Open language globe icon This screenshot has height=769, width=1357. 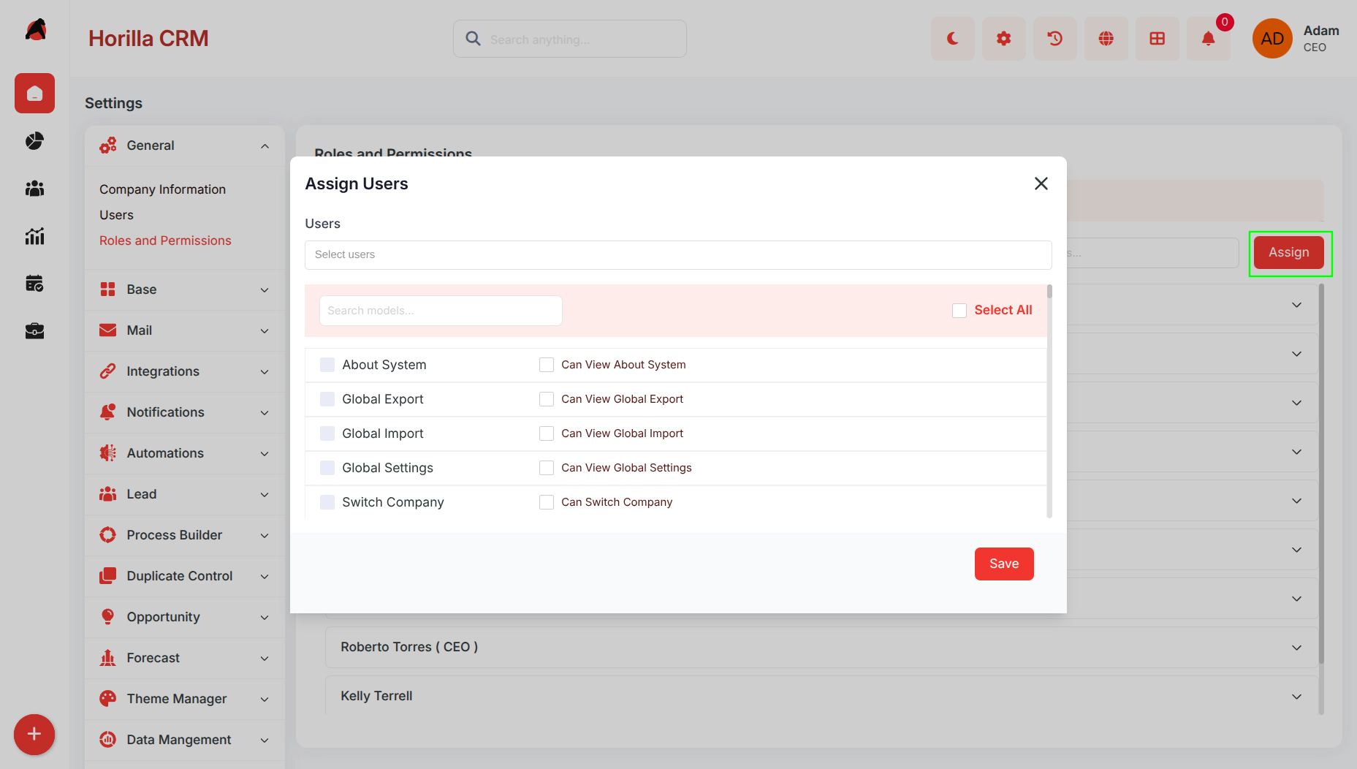pyautogui.click(x=1106, y=39)
